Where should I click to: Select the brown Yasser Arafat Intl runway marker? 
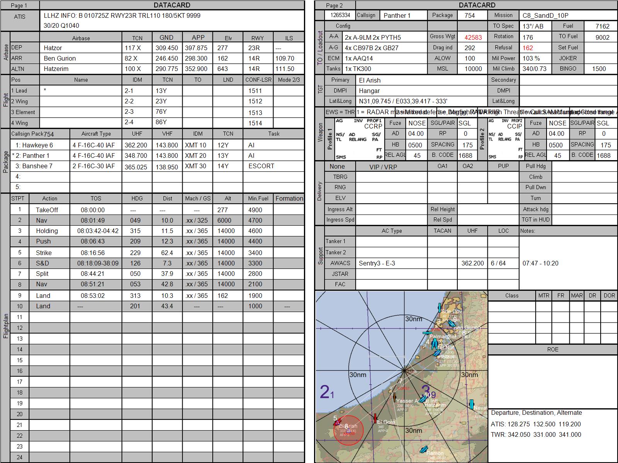394,396
